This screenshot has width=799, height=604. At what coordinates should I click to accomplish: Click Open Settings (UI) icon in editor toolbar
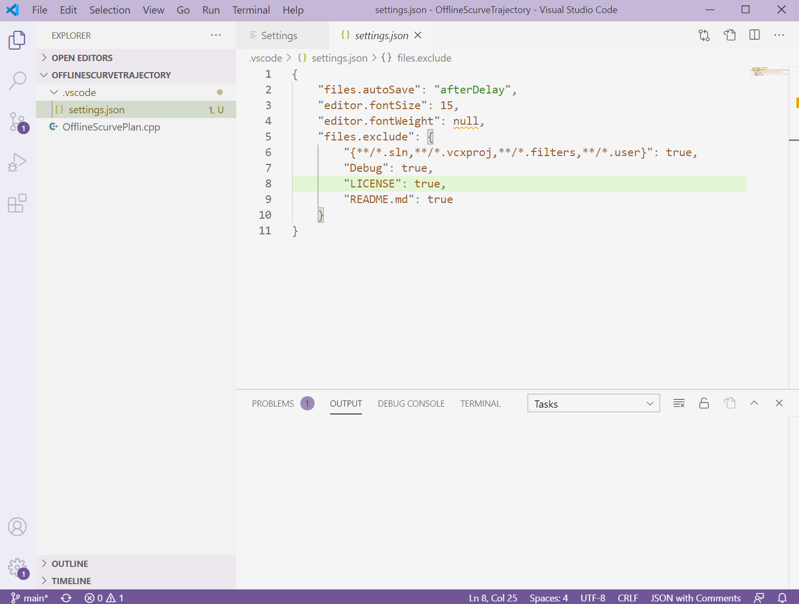click(x=729, y=35)
